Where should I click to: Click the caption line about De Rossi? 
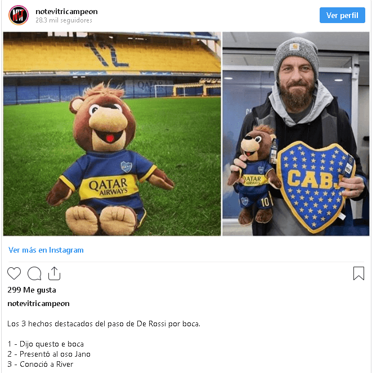104,323
